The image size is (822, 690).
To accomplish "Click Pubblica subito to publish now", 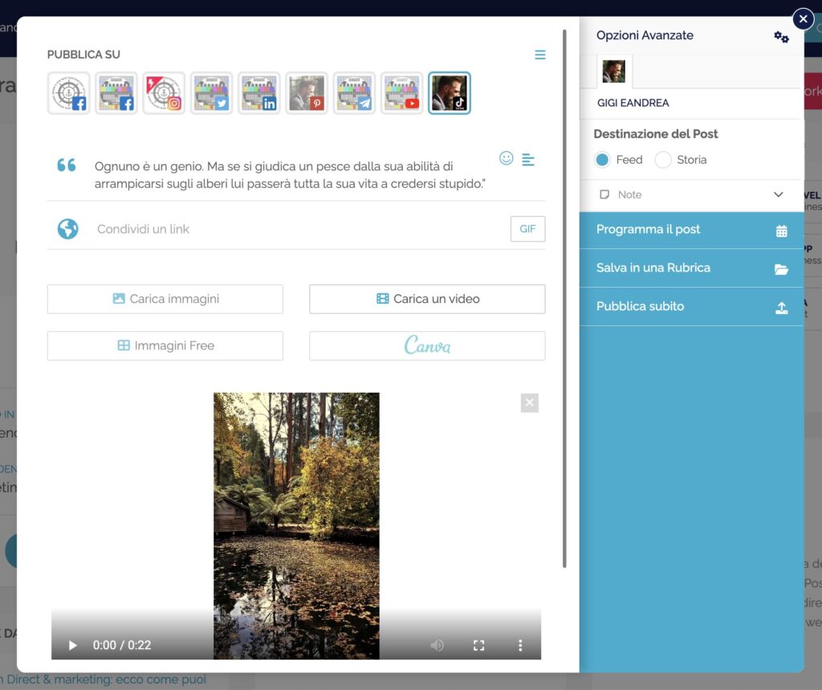I will pyautogui.click(x=691, y=307).
